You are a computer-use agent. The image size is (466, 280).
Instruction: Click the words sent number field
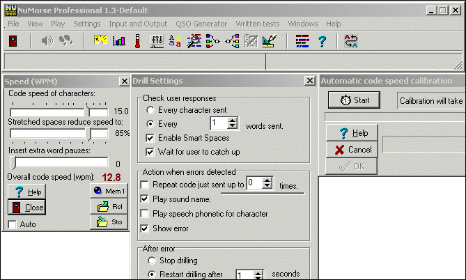click(x=219, y=123)
